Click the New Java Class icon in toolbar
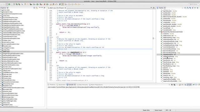The image size is (200, 112). click(47, 4)
